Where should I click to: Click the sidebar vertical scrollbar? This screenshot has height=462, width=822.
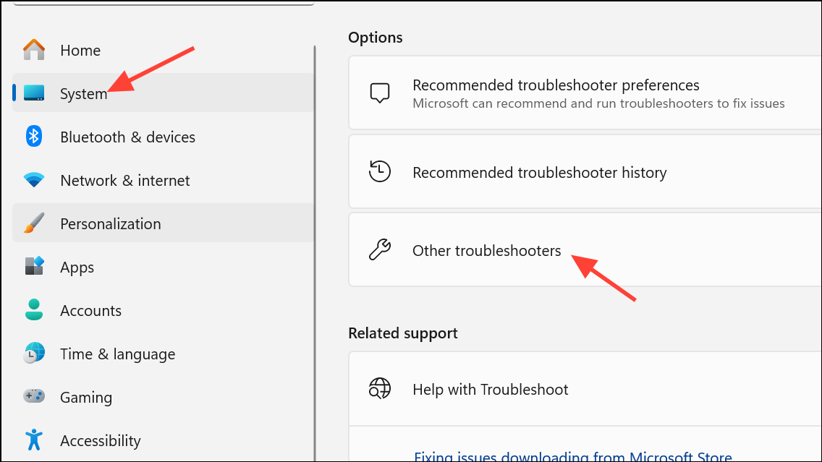pos(315,253)
